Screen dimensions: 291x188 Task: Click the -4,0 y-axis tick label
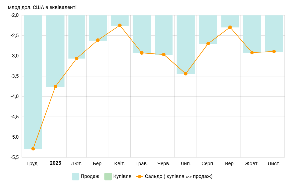point(15,97)
